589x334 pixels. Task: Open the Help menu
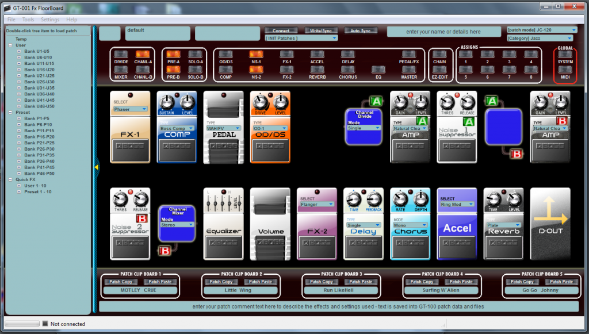[72, 20]
